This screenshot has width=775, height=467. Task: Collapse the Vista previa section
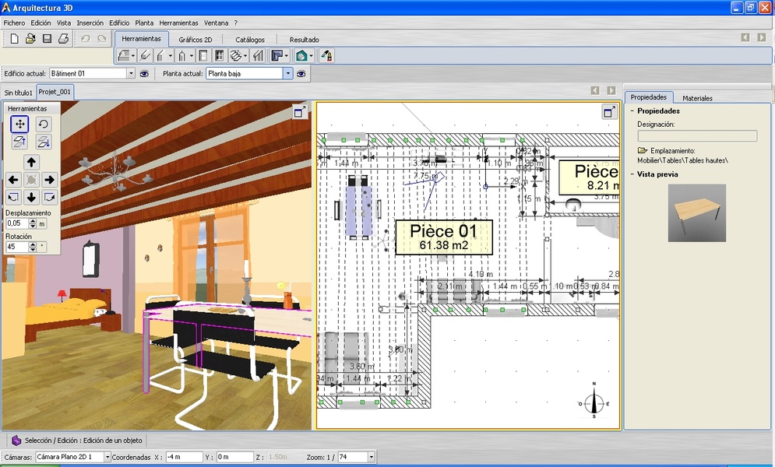point(632,174)
